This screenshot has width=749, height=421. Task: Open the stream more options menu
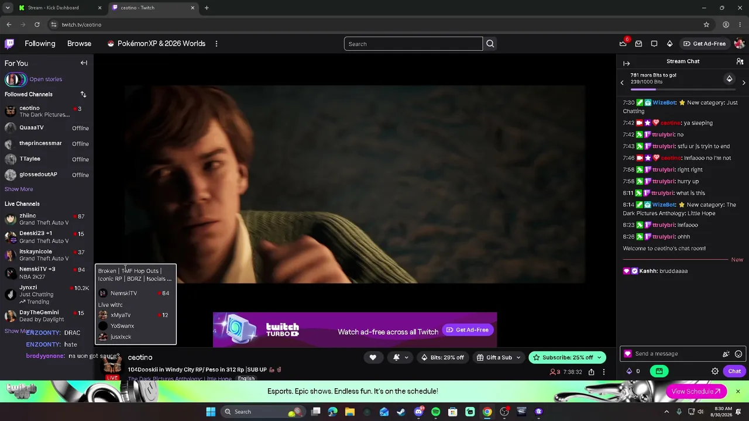[x=604, y=372]
